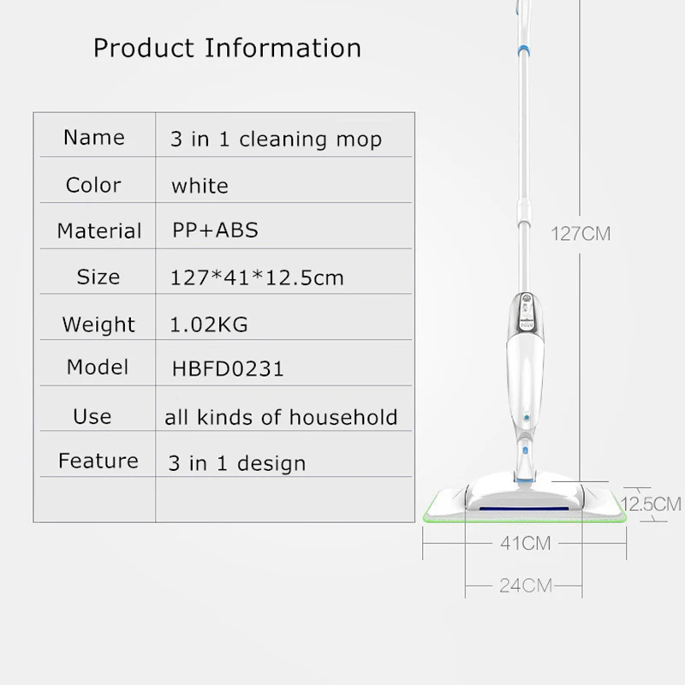Click the mop's spray bottle body

click(526, 376)
